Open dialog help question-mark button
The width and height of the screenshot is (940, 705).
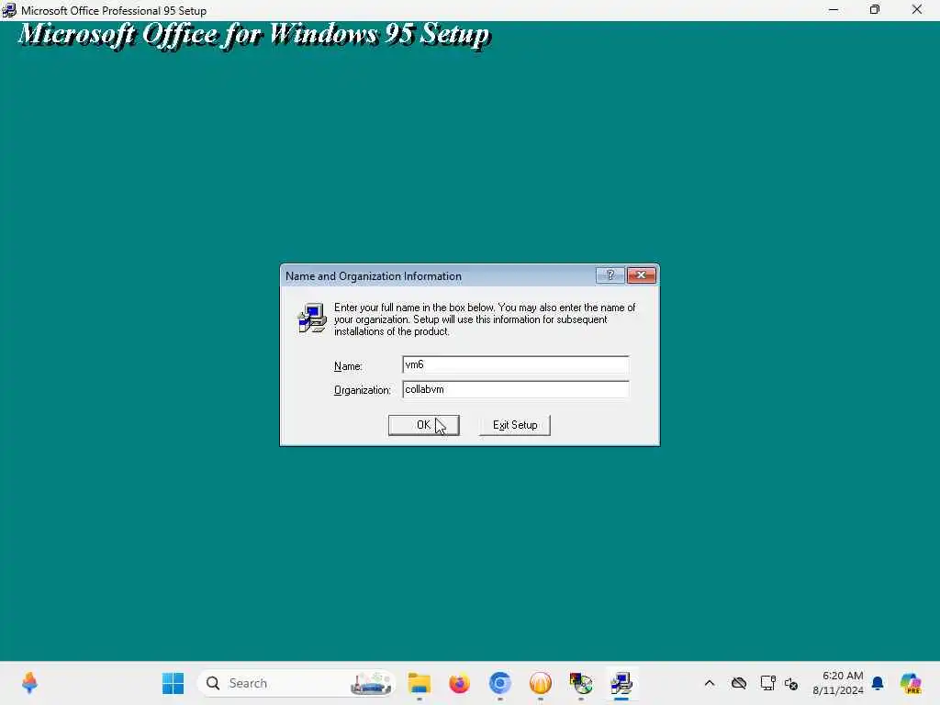tap(610, 275)
